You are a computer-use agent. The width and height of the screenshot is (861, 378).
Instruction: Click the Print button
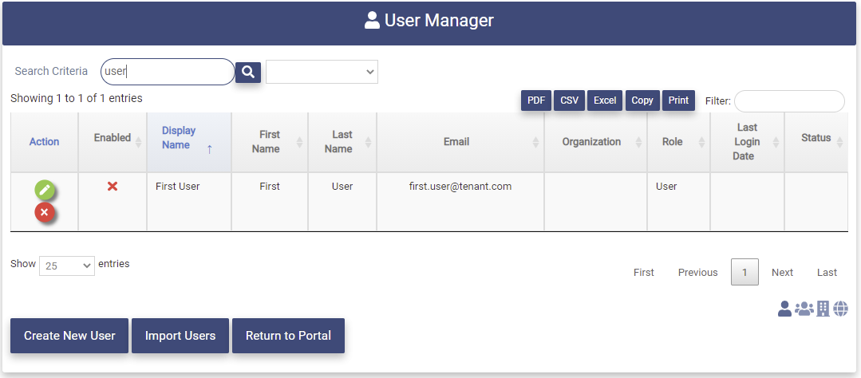pos(679,100)
